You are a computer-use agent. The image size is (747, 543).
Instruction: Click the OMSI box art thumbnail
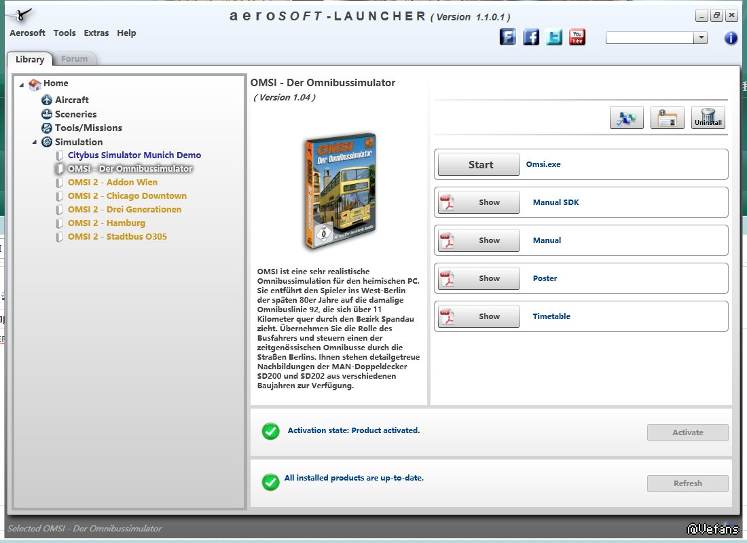[x=340, y=191]
